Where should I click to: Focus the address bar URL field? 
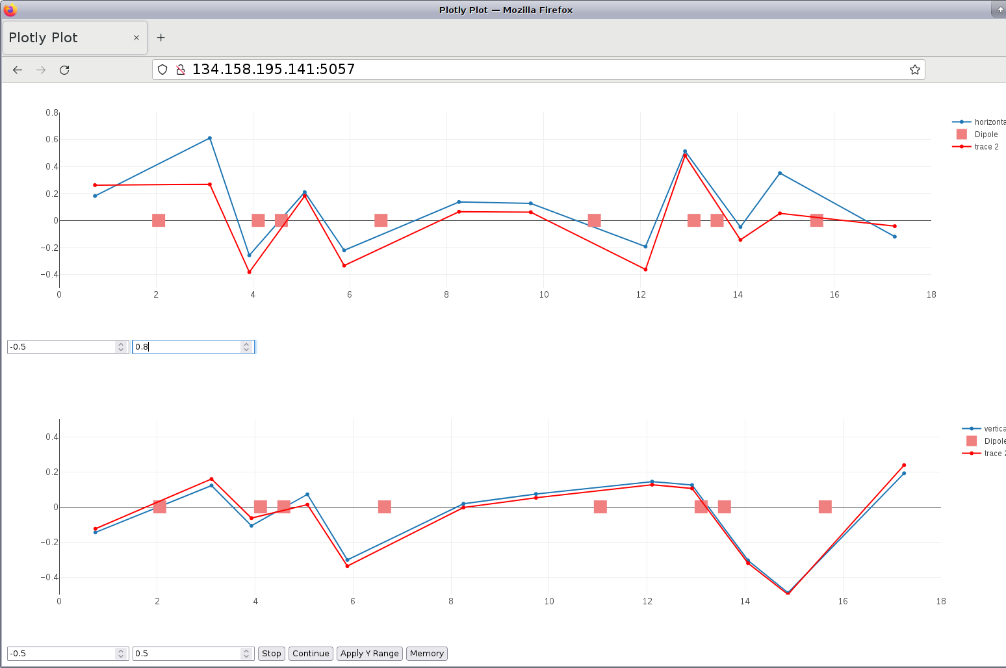click(x=520, y=70)
